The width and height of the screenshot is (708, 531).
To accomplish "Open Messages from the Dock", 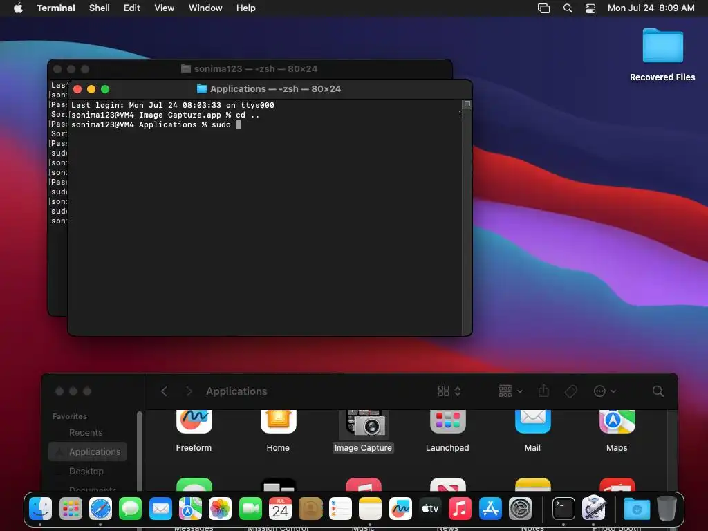I will click(x=131, y=508).
